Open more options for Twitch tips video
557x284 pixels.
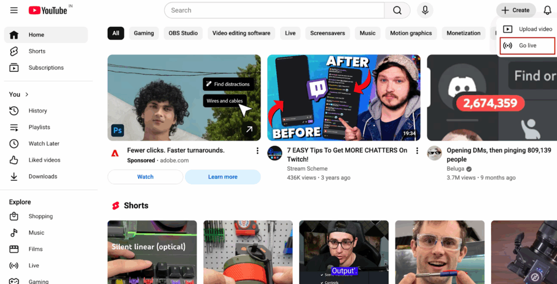pyautogui.click(x=417, y=151)
